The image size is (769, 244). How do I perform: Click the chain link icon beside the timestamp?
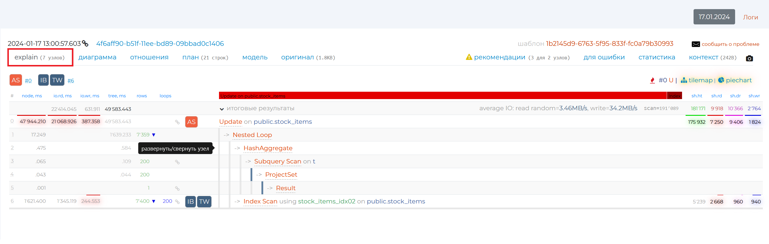[85, 44]
